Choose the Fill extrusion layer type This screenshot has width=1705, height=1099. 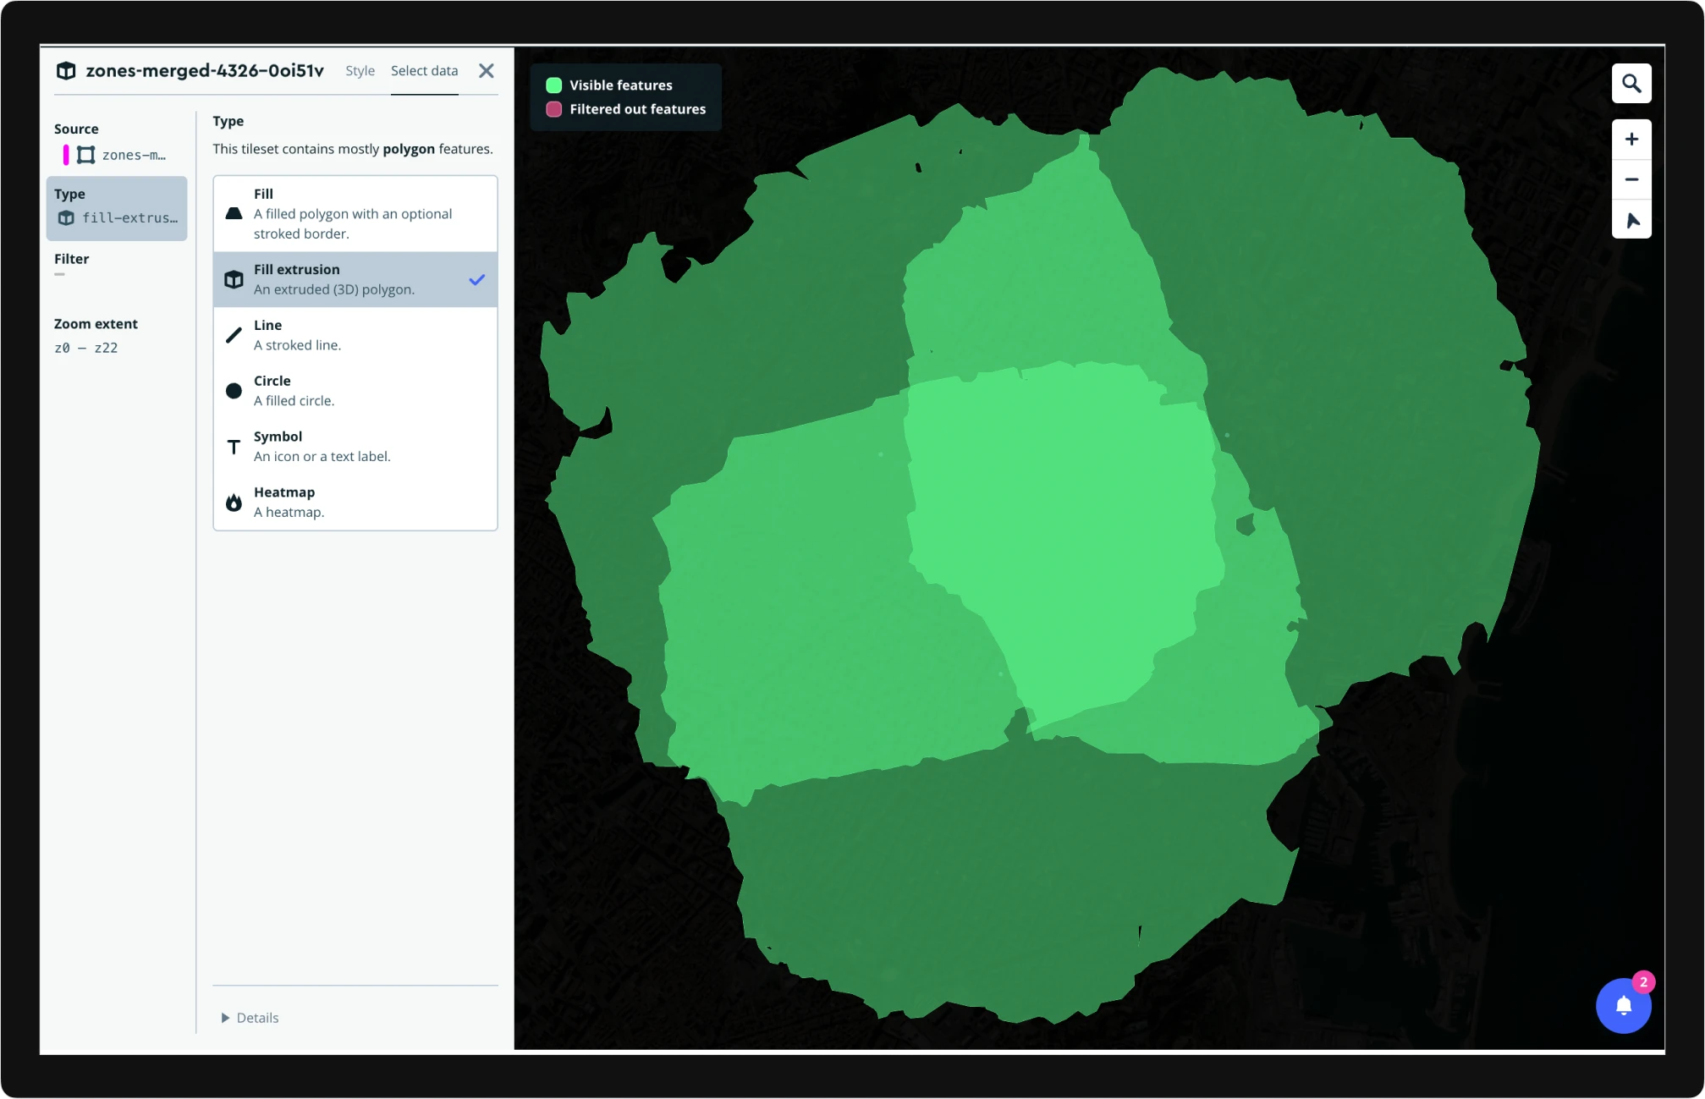(x=355, y=279)
